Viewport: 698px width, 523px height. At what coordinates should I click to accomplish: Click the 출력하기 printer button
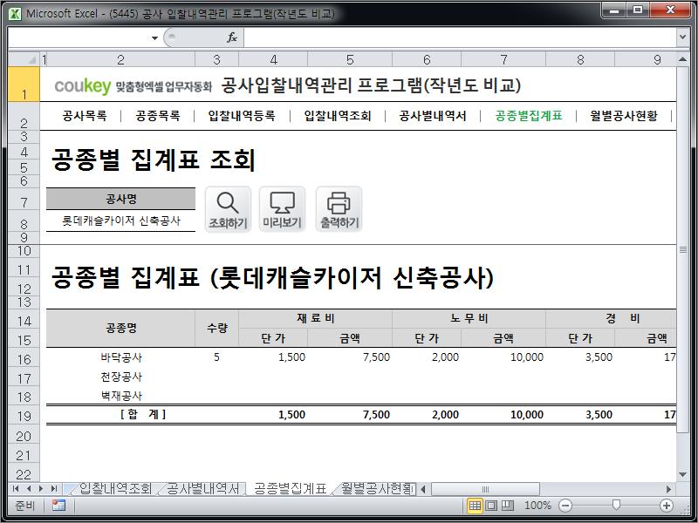(x=339, y=209)
